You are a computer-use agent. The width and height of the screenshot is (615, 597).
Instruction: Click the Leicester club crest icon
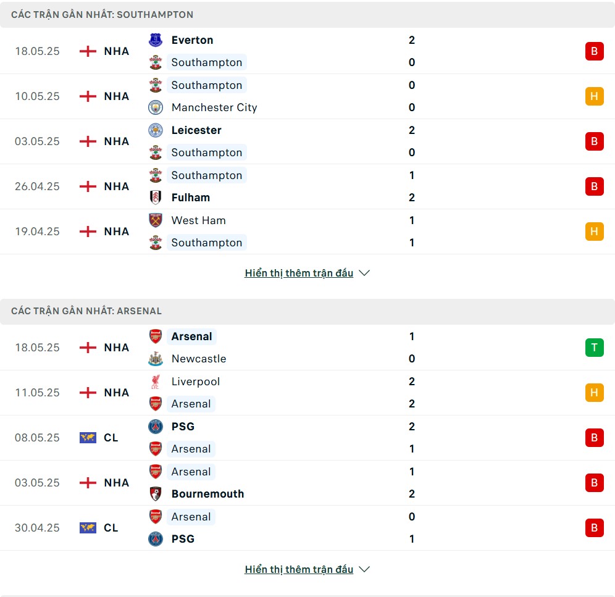coord(156,130)
